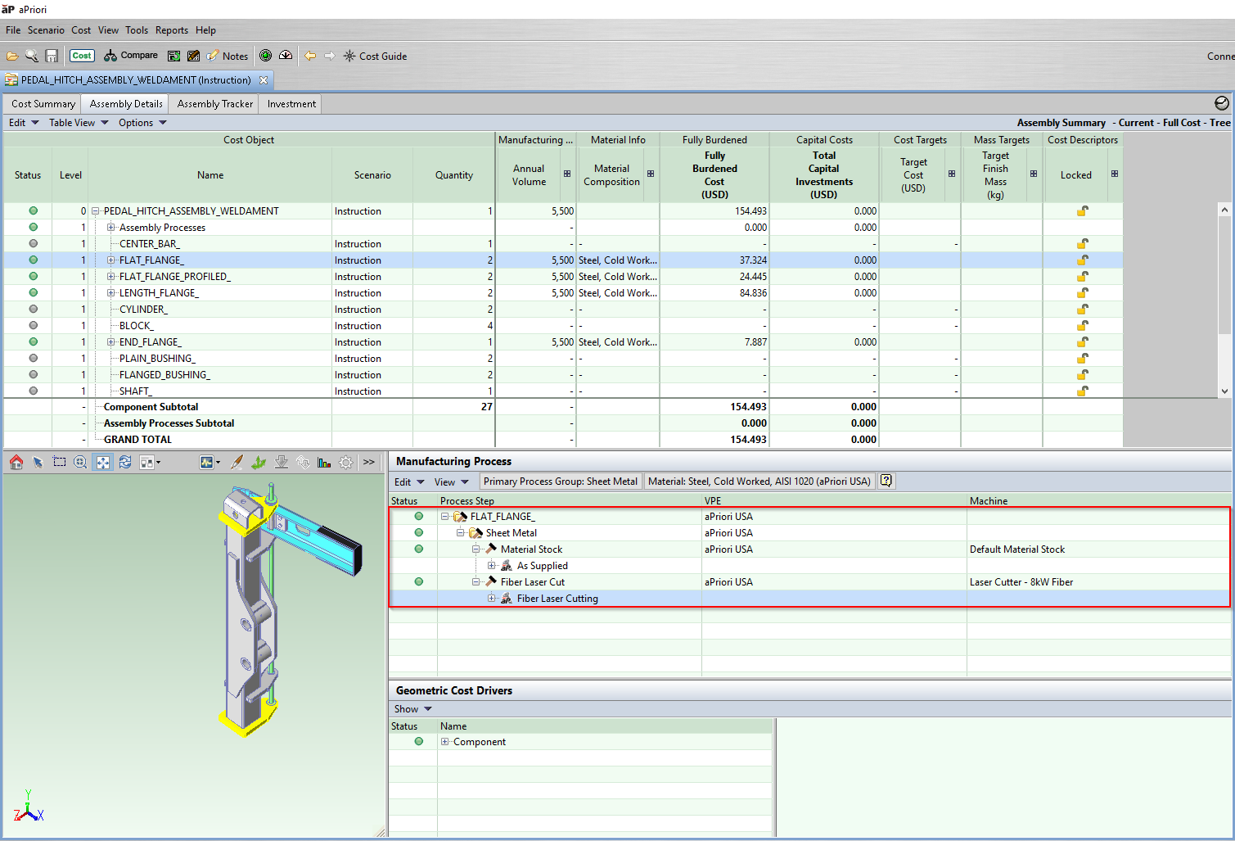Open the Table View dropdown
Image resolution: width=1235 pixels, height=841 pixels.
[79, 123]
